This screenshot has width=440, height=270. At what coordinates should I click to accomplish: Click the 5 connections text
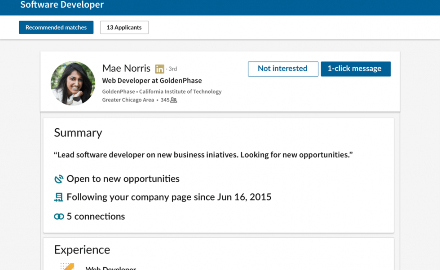tap(96, 217)
